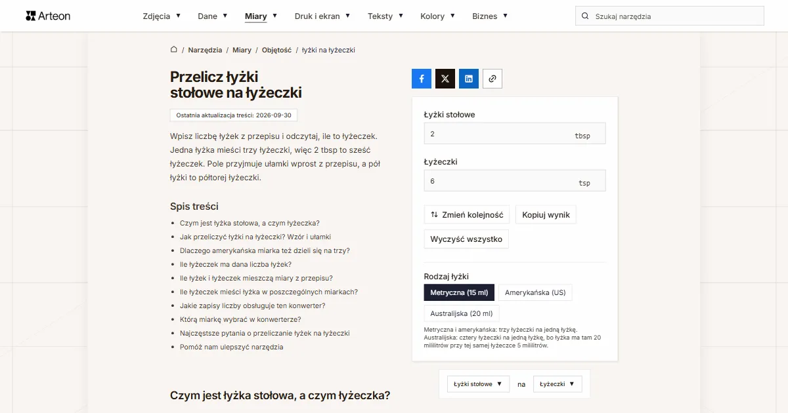Image resolution: width=788 pixels, height=413 pixels.
Task: Select Australijska (20 ml) spoon type
Action: pos(462,313)
